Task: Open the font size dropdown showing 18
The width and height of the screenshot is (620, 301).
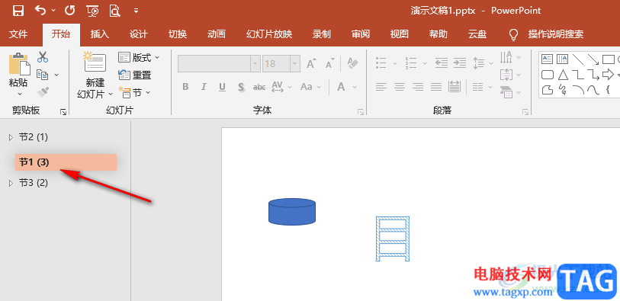Action: coord(295,63)
